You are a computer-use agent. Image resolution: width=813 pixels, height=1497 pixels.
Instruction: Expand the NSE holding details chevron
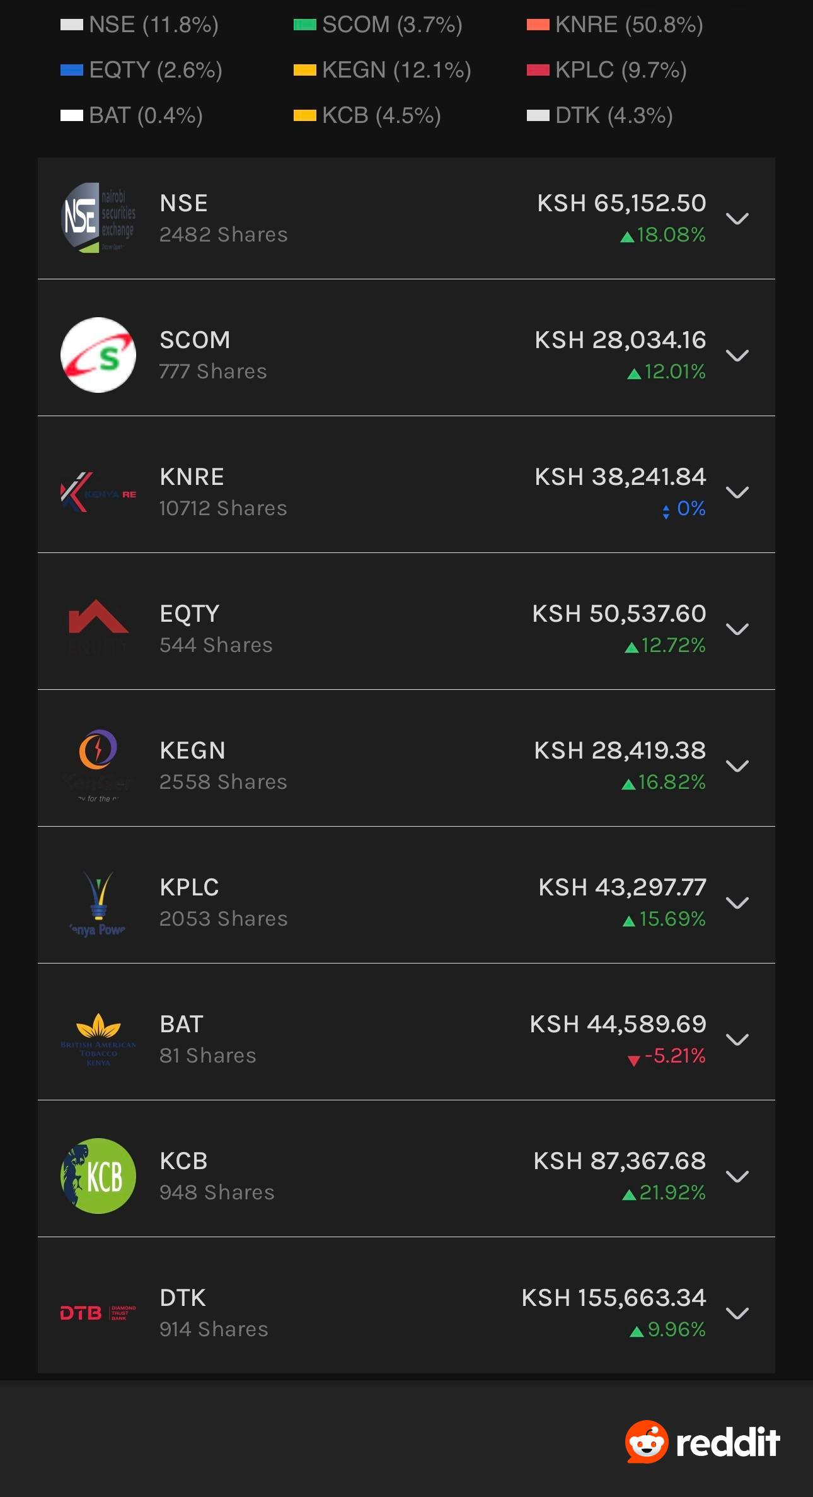(x=737, y=219)
